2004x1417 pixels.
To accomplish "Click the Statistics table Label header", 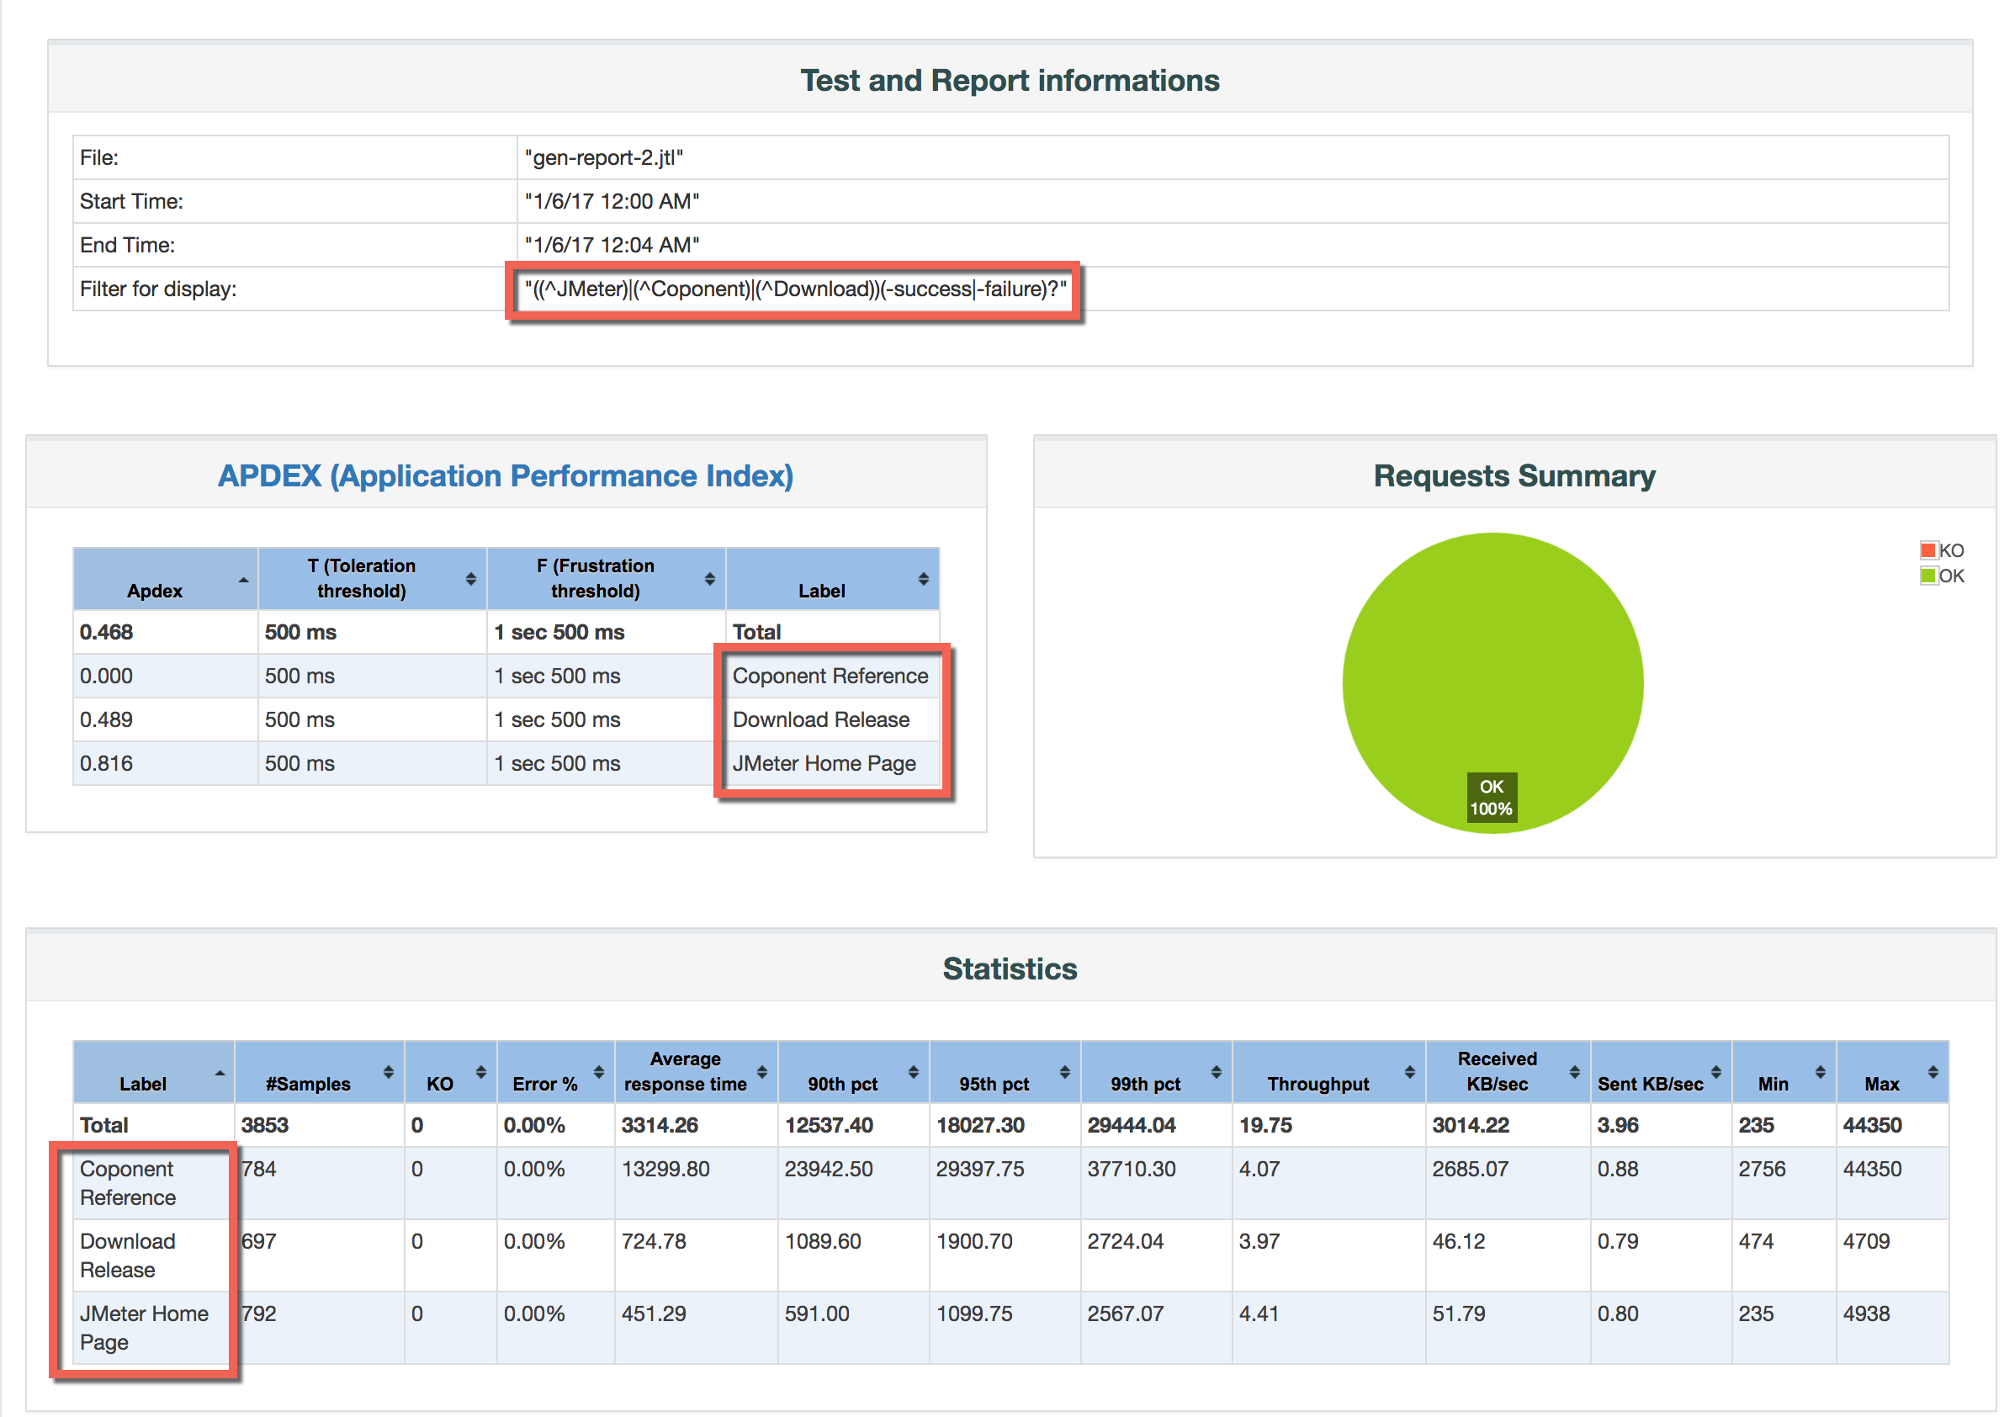I will 143,1083.
